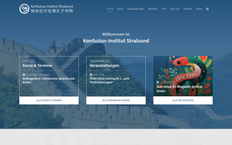Click the Konfuzius-Institut Stralsund logo text
The height and width of the screenshot is (145, 232).
(x=52, y=6)
